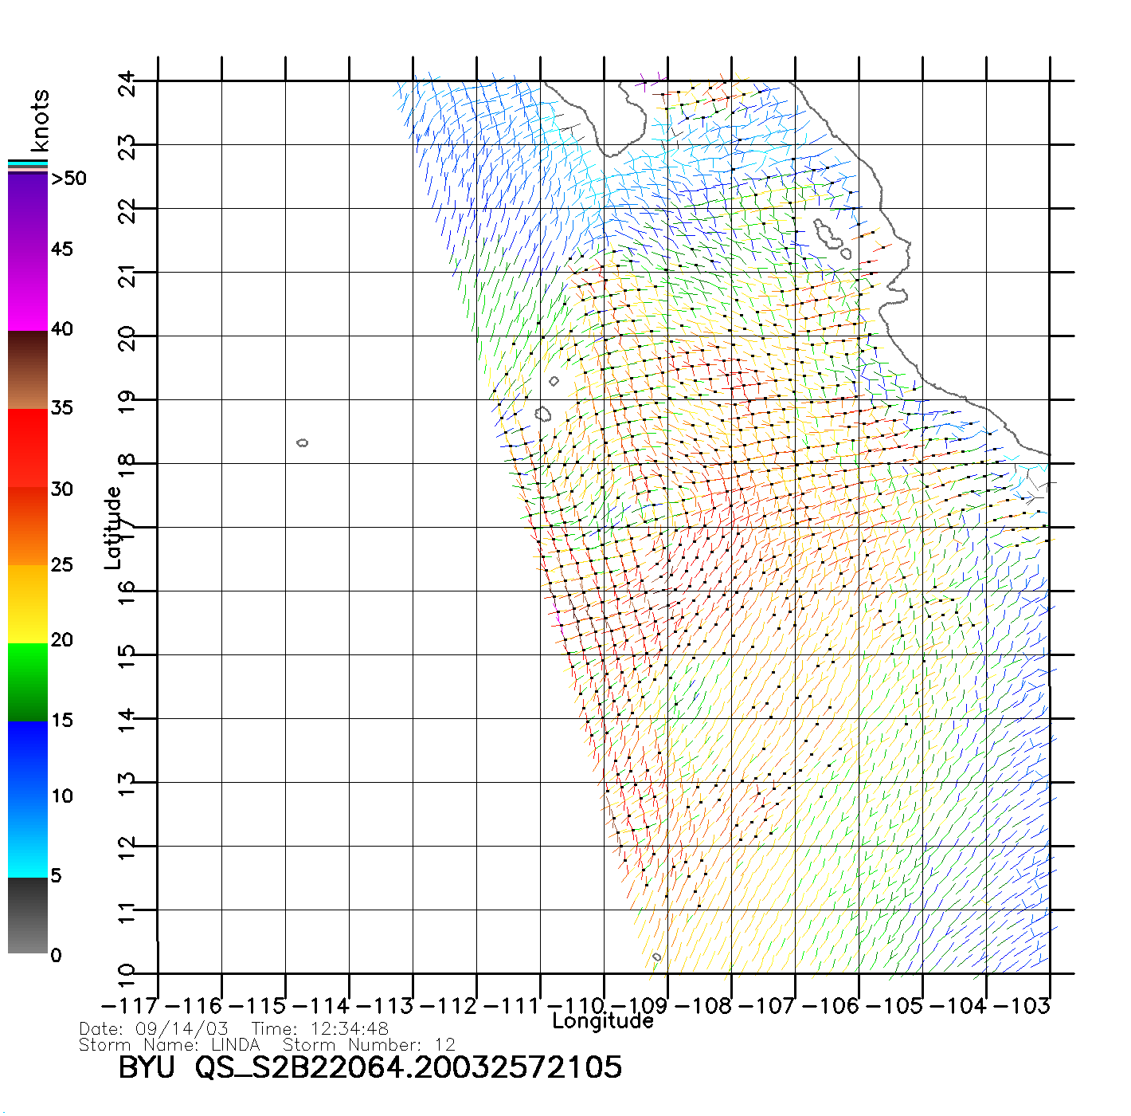
Task: Click the isolated island outline near -115 longitude
Action: coord(302,442)
